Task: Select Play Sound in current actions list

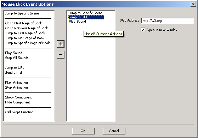Action: coord(77,22)
